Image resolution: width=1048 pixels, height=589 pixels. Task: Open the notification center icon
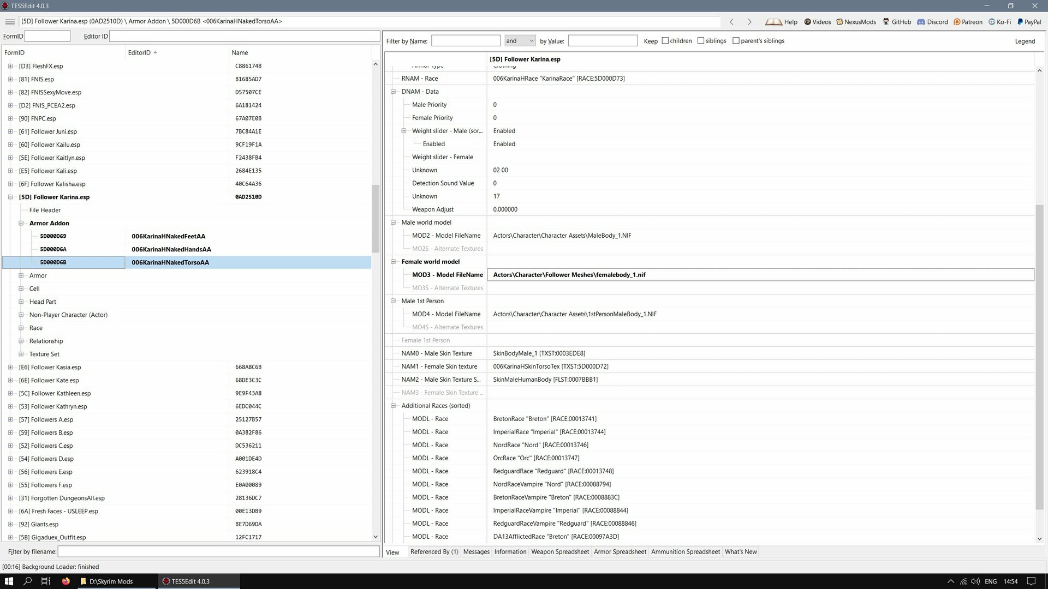click(x=1031, y=581)
